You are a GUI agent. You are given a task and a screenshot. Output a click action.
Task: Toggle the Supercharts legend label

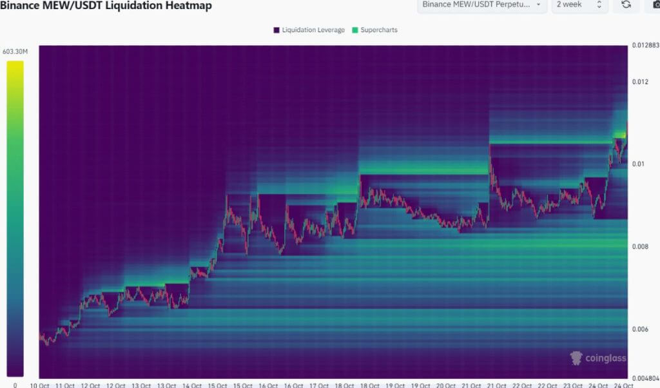coord(379,30)
